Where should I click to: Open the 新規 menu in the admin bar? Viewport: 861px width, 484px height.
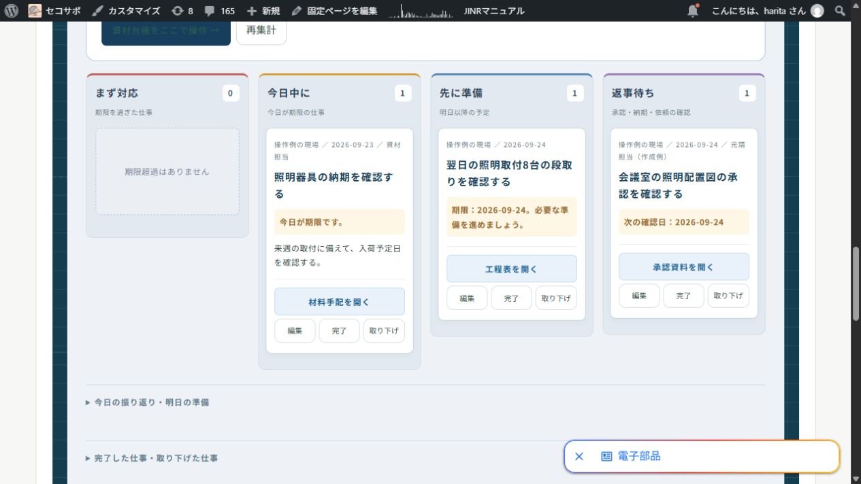pos(263,11)
